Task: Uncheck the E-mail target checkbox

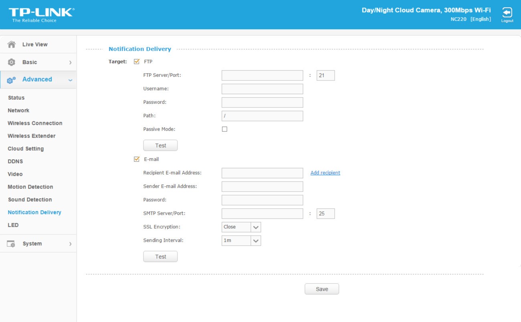Action: (x=137, y=159)
